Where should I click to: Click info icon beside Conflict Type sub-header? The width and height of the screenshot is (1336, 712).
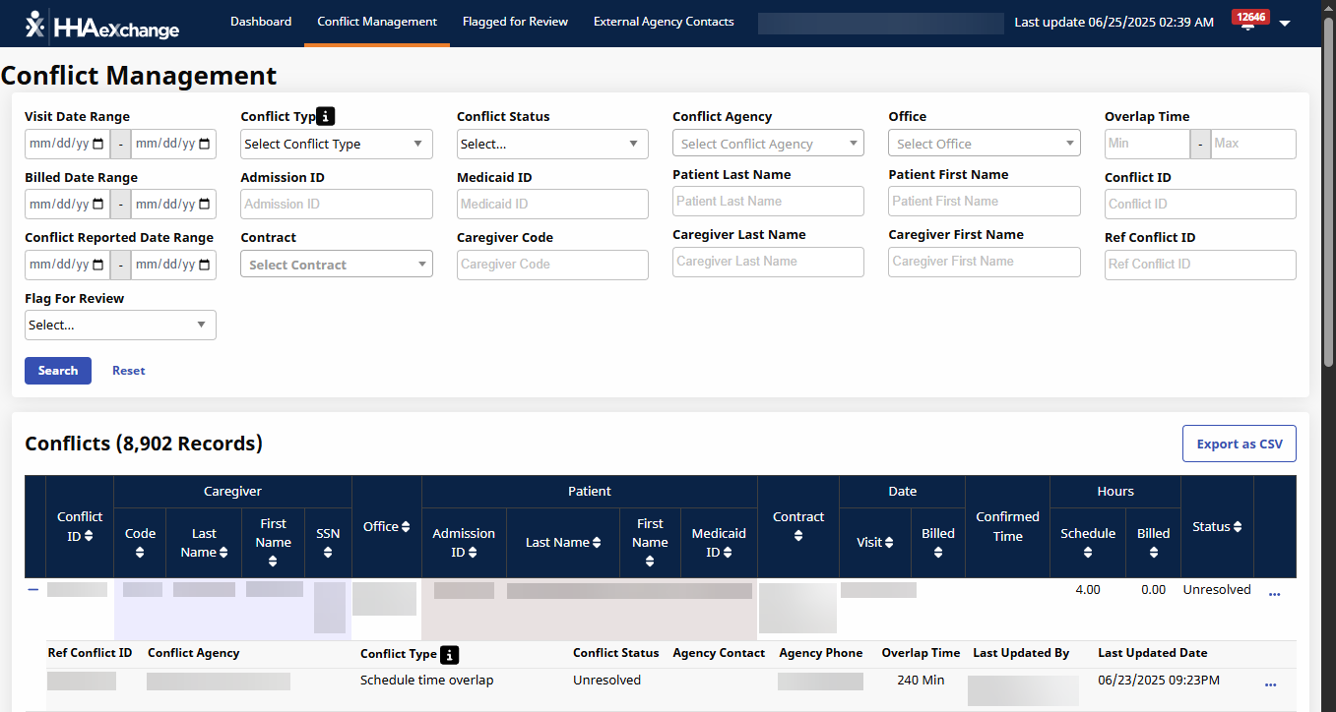tap(450, 654)
